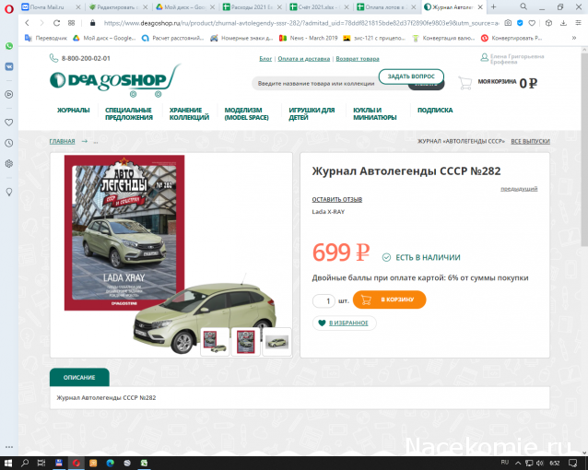The width and height of the screenshot is (588, 470).
Task: Reload the current page
Action: (56, 23)
